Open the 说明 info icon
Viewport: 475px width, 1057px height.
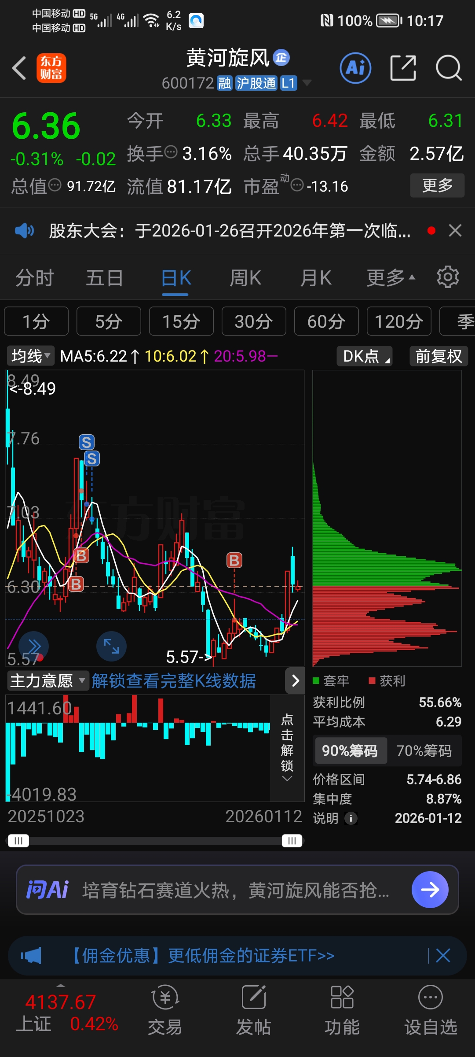(351, 818)
